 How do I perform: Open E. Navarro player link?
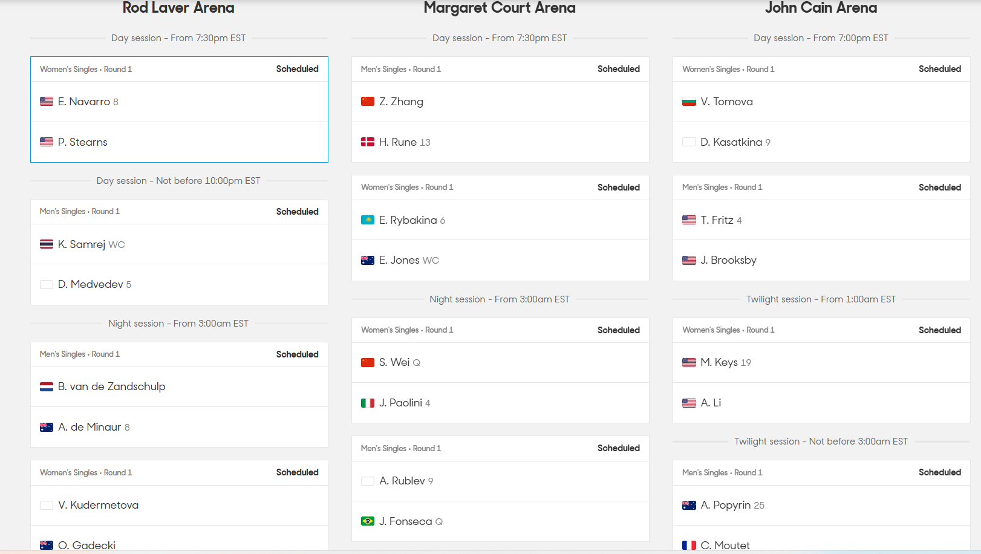tap(84, 102)
